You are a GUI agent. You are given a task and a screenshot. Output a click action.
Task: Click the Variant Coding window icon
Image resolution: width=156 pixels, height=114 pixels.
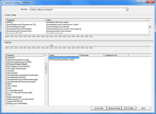(x=3, y=3)
